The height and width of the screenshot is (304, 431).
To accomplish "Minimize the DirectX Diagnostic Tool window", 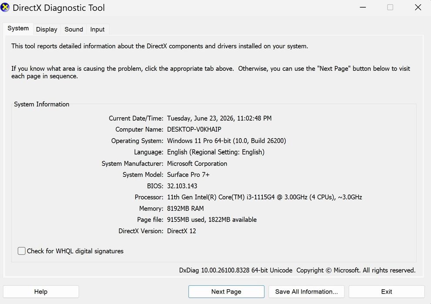I will [363, 7].
